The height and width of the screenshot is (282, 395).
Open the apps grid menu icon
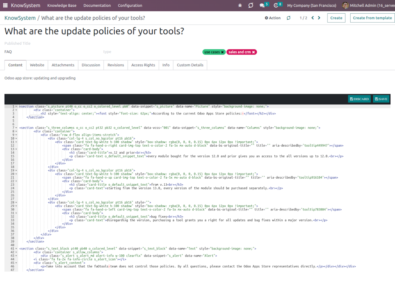tap(6, 6)
